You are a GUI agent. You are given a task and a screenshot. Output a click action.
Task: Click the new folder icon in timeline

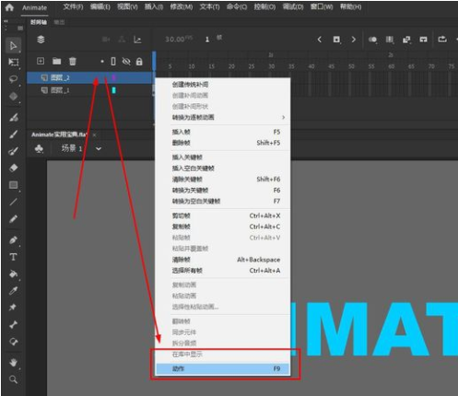(56, 62)
